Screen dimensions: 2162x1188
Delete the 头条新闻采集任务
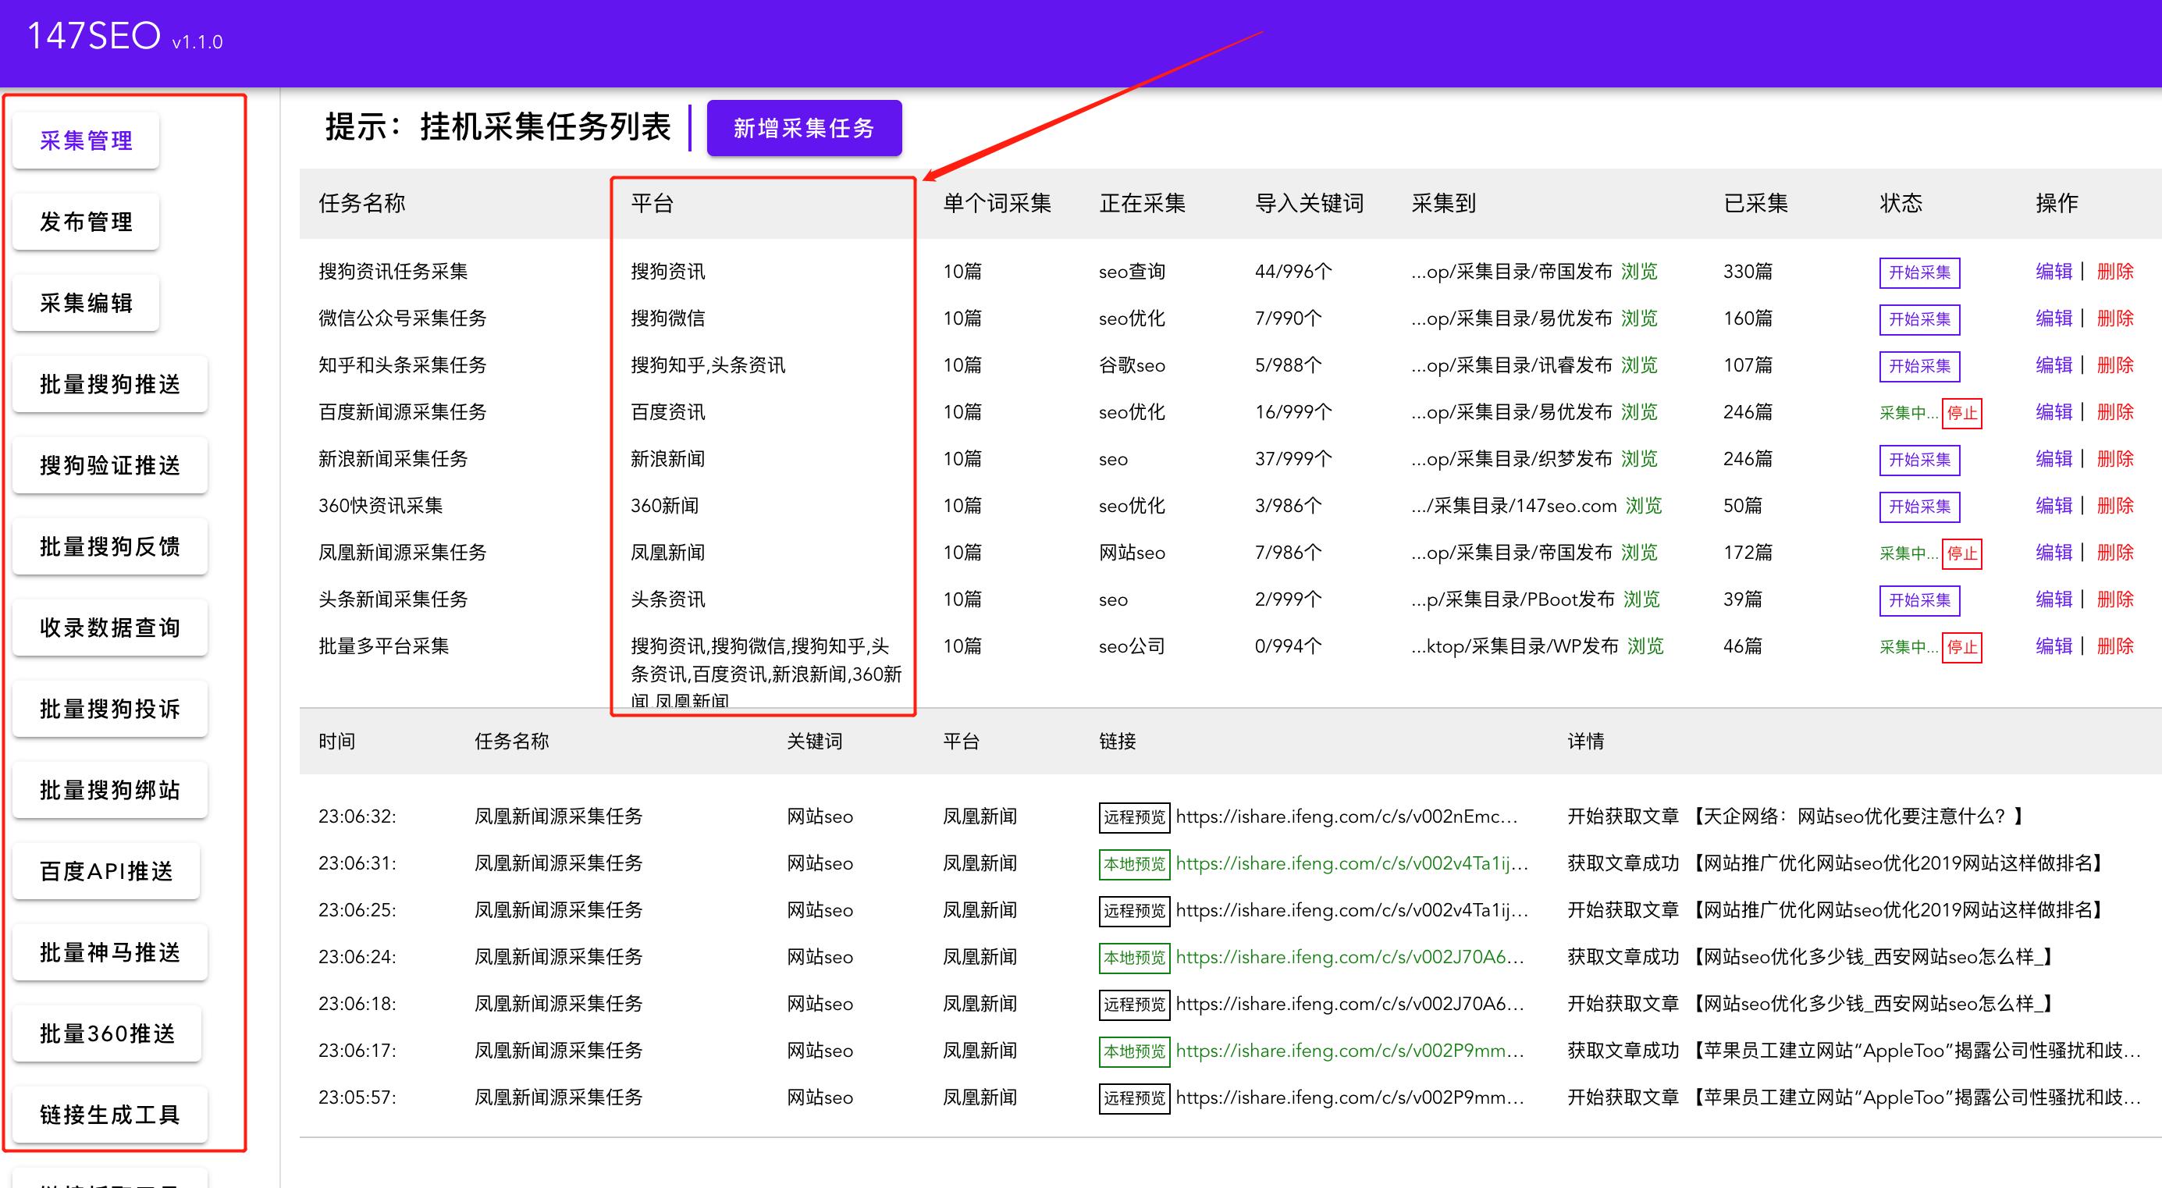[x=2115, y=599]
